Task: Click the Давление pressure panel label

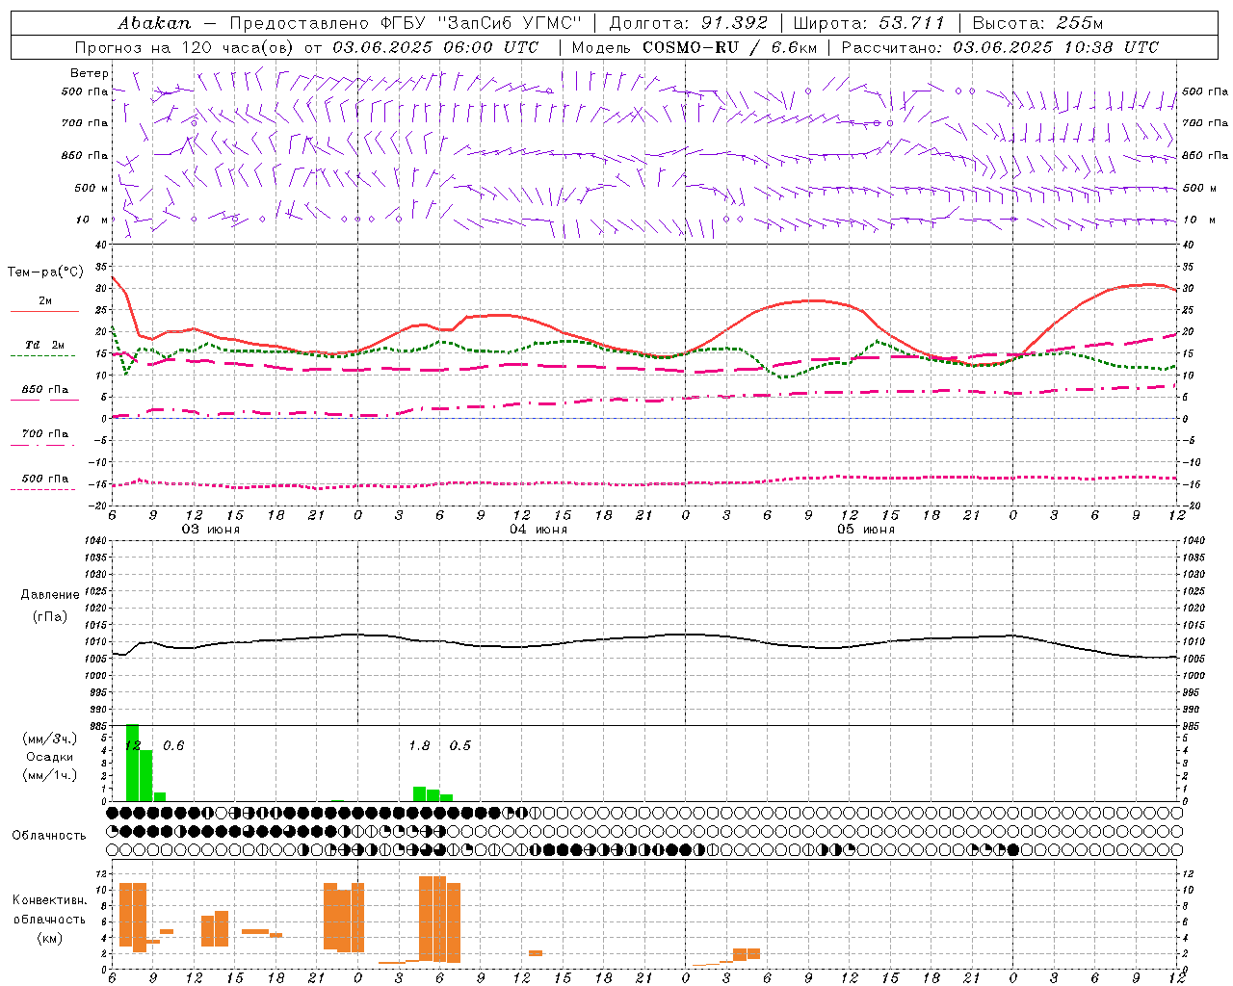Action: (50, 594)
